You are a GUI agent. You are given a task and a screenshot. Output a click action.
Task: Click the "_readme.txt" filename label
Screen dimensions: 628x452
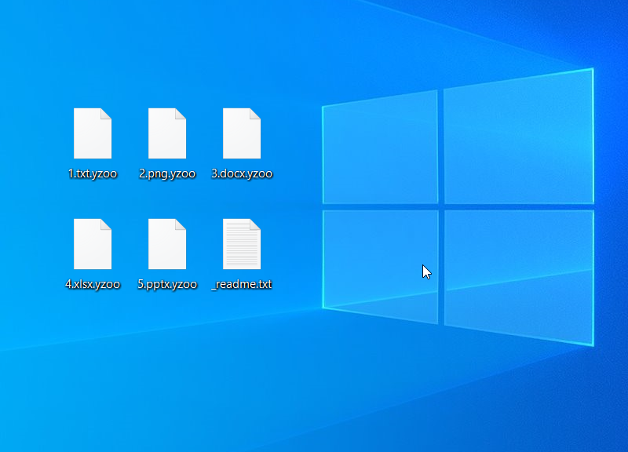click(x=242, y=285)
